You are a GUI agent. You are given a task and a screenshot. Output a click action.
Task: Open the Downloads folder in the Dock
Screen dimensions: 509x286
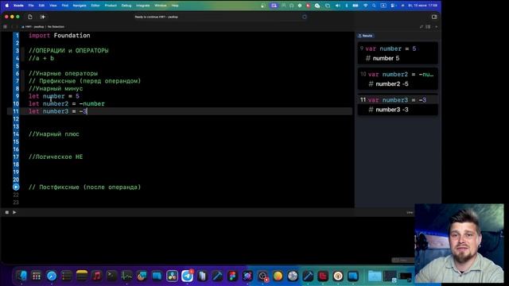coord(375,276)
